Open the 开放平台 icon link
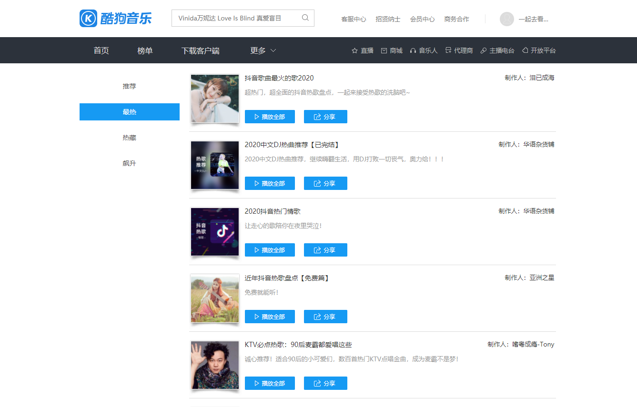The height and width of the screenshot is (407, 637). 525,50
